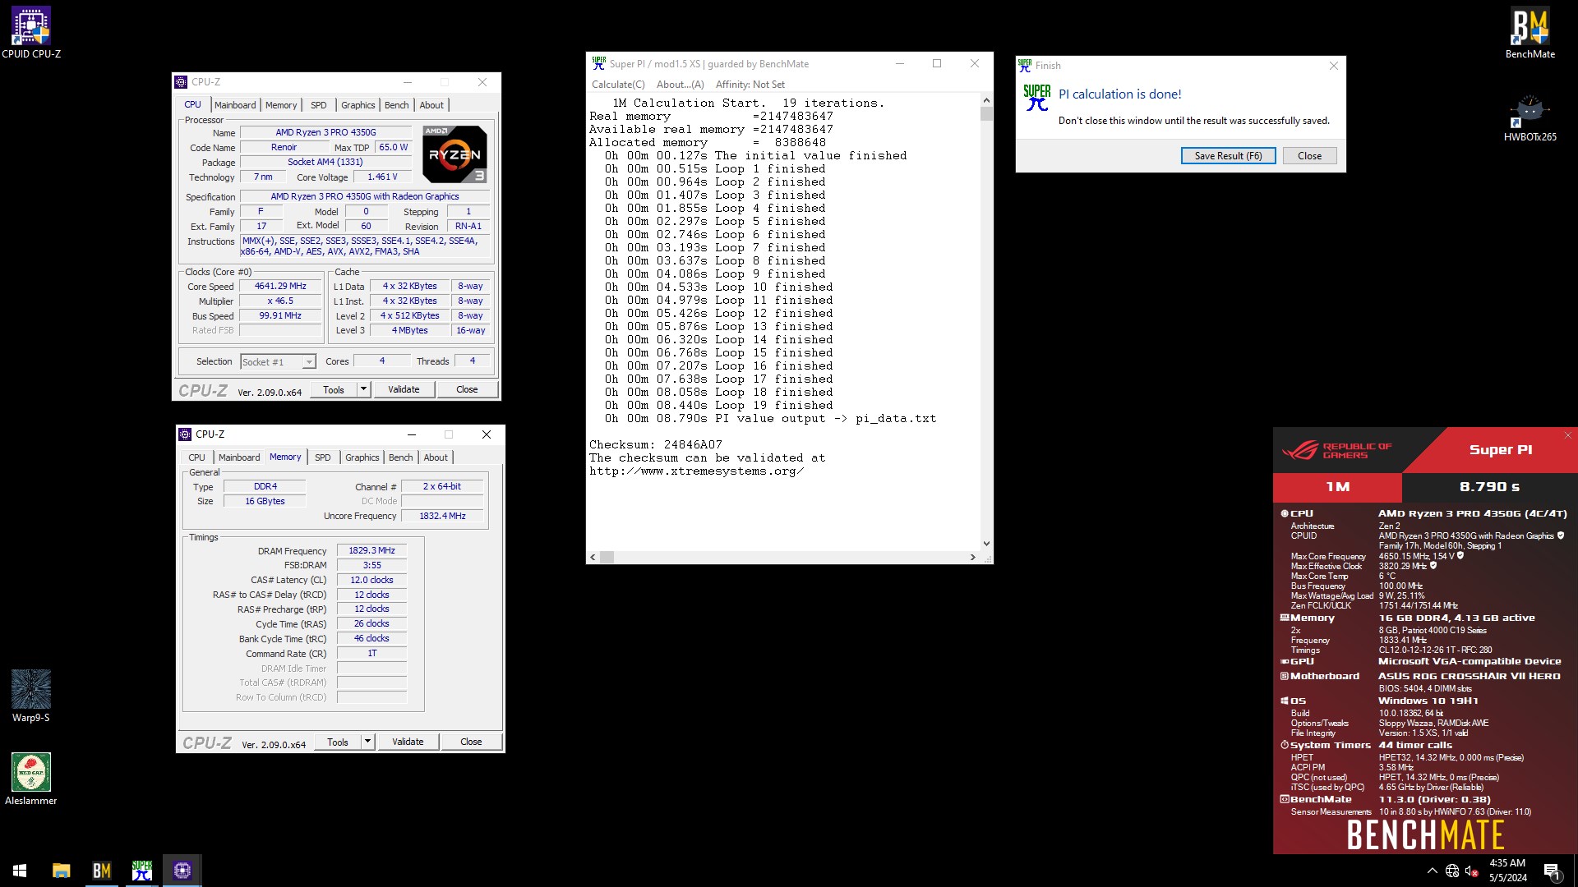Open Graphics tab in upper CPU-Z window
The image size is (1578, 887).
358,105
